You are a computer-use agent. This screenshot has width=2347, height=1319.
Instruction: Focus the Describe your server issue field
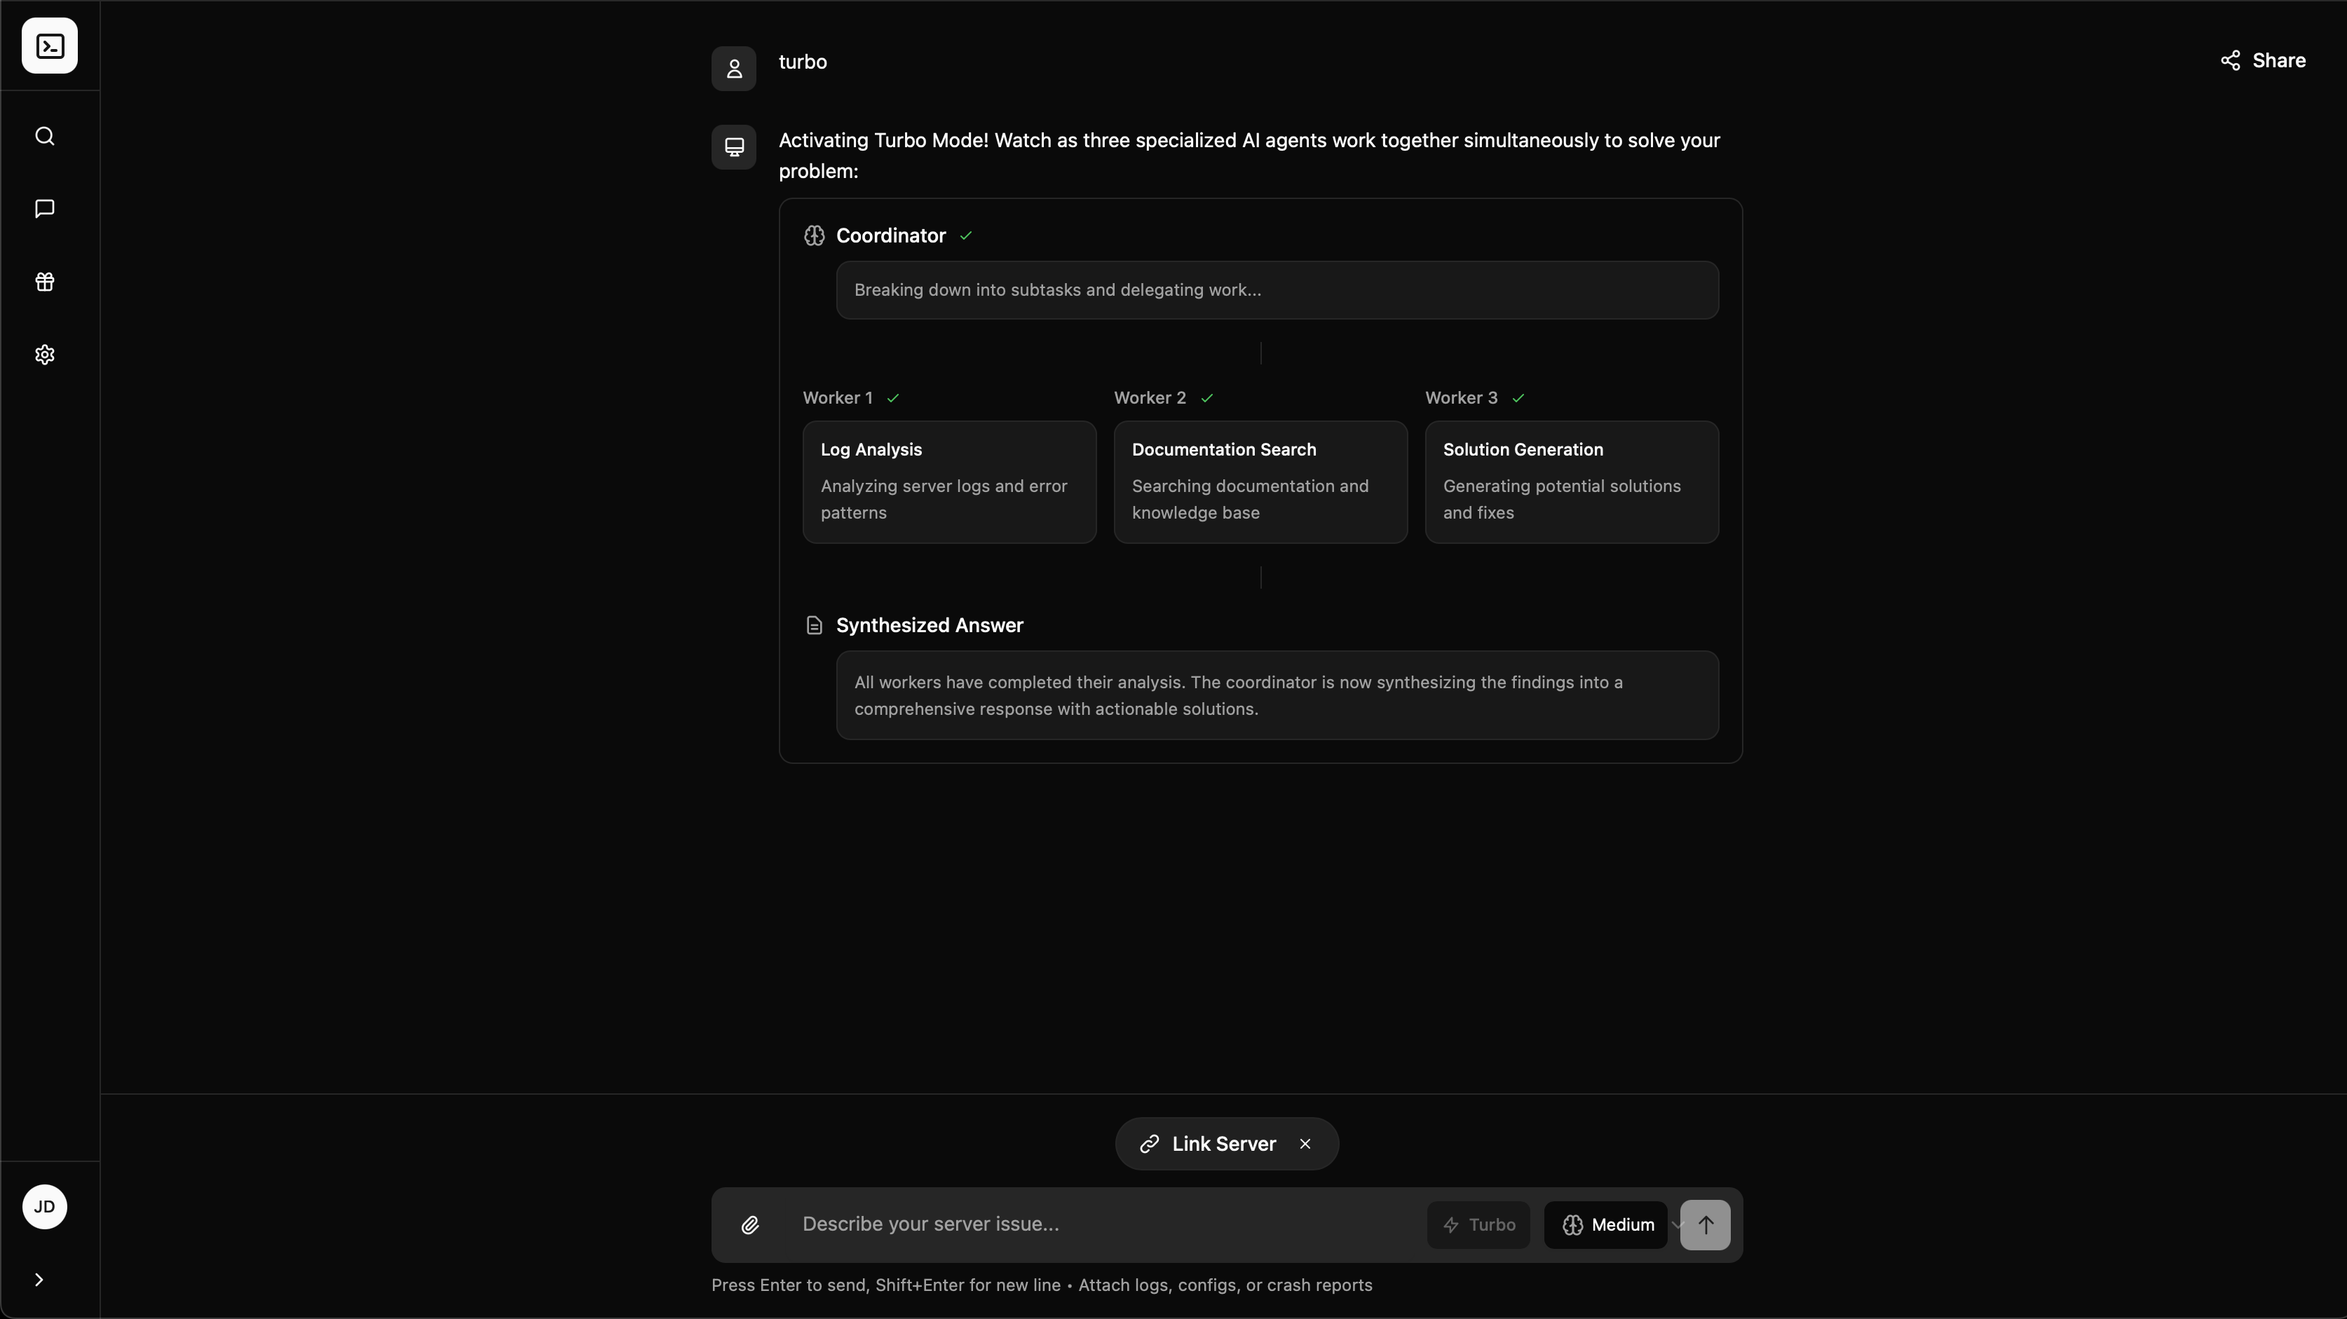pos(1103,1224)
